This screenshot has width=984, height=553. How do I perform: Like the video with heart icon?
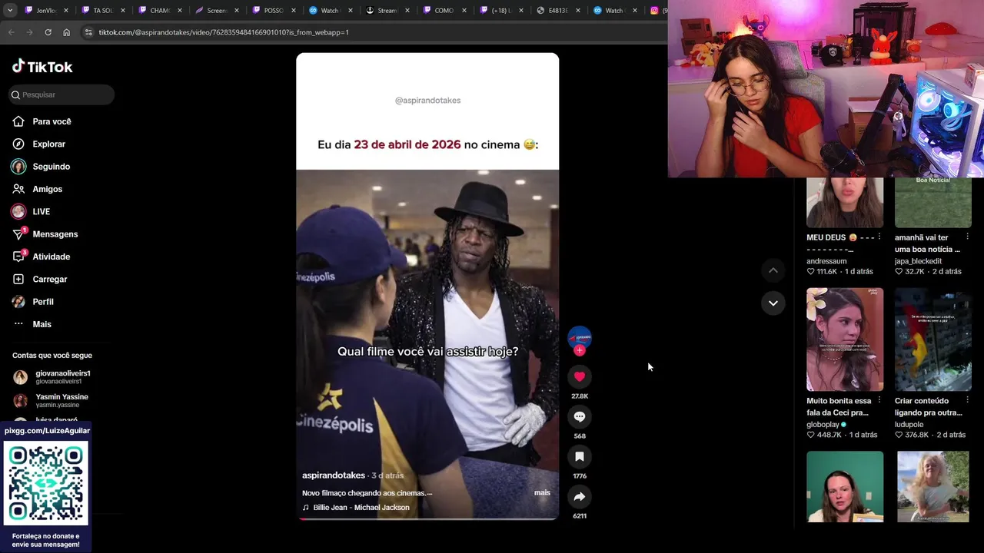pyautogui.click(x=580, y=376)
